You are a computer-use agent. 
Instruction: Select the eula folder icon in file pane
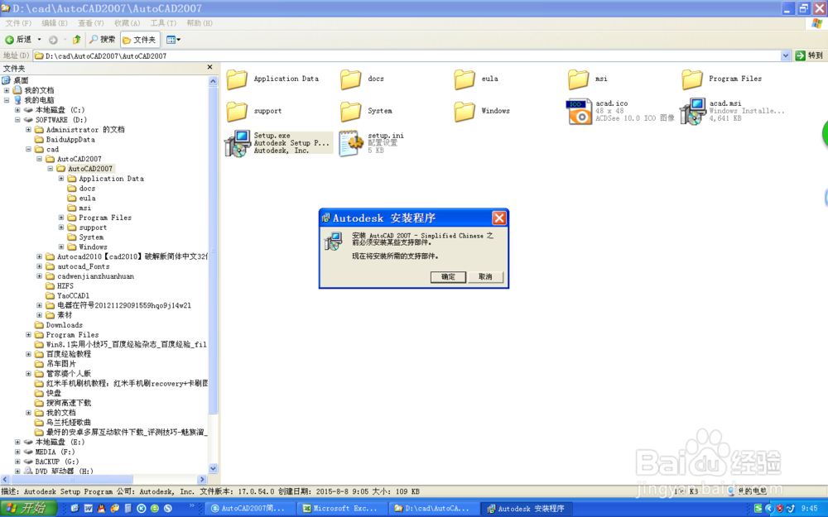pos(465,79)
